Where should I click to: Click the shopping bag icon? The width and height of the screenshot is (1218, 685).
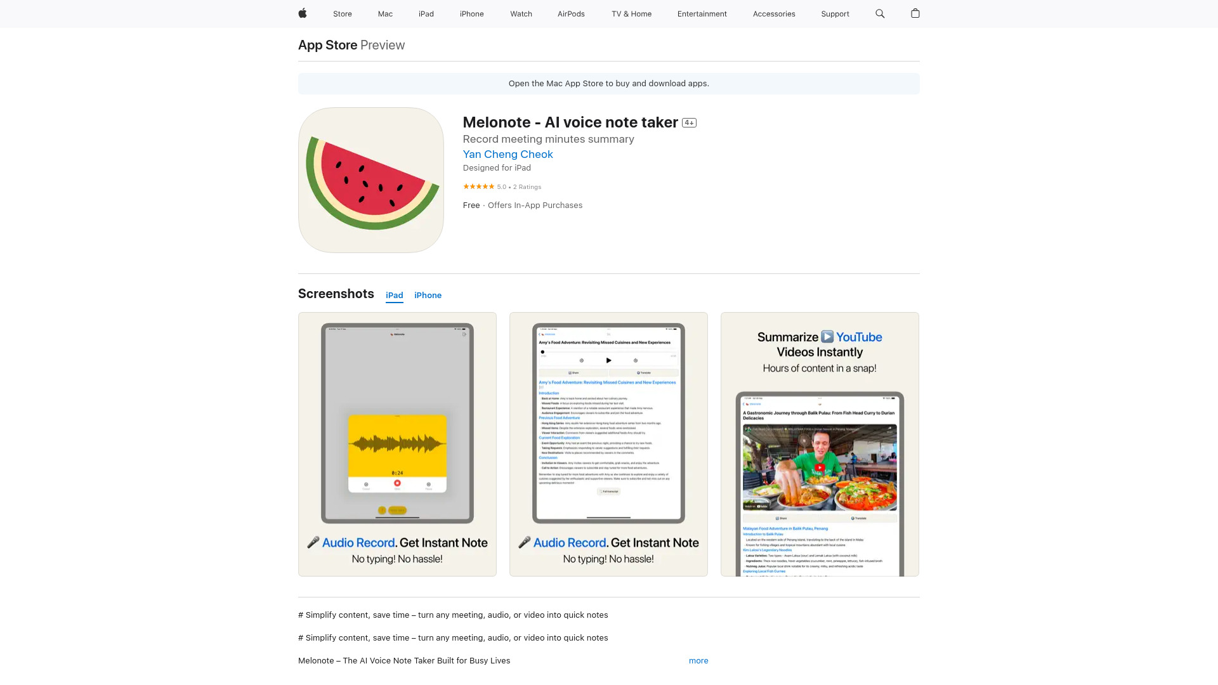[x=914, y=13]
